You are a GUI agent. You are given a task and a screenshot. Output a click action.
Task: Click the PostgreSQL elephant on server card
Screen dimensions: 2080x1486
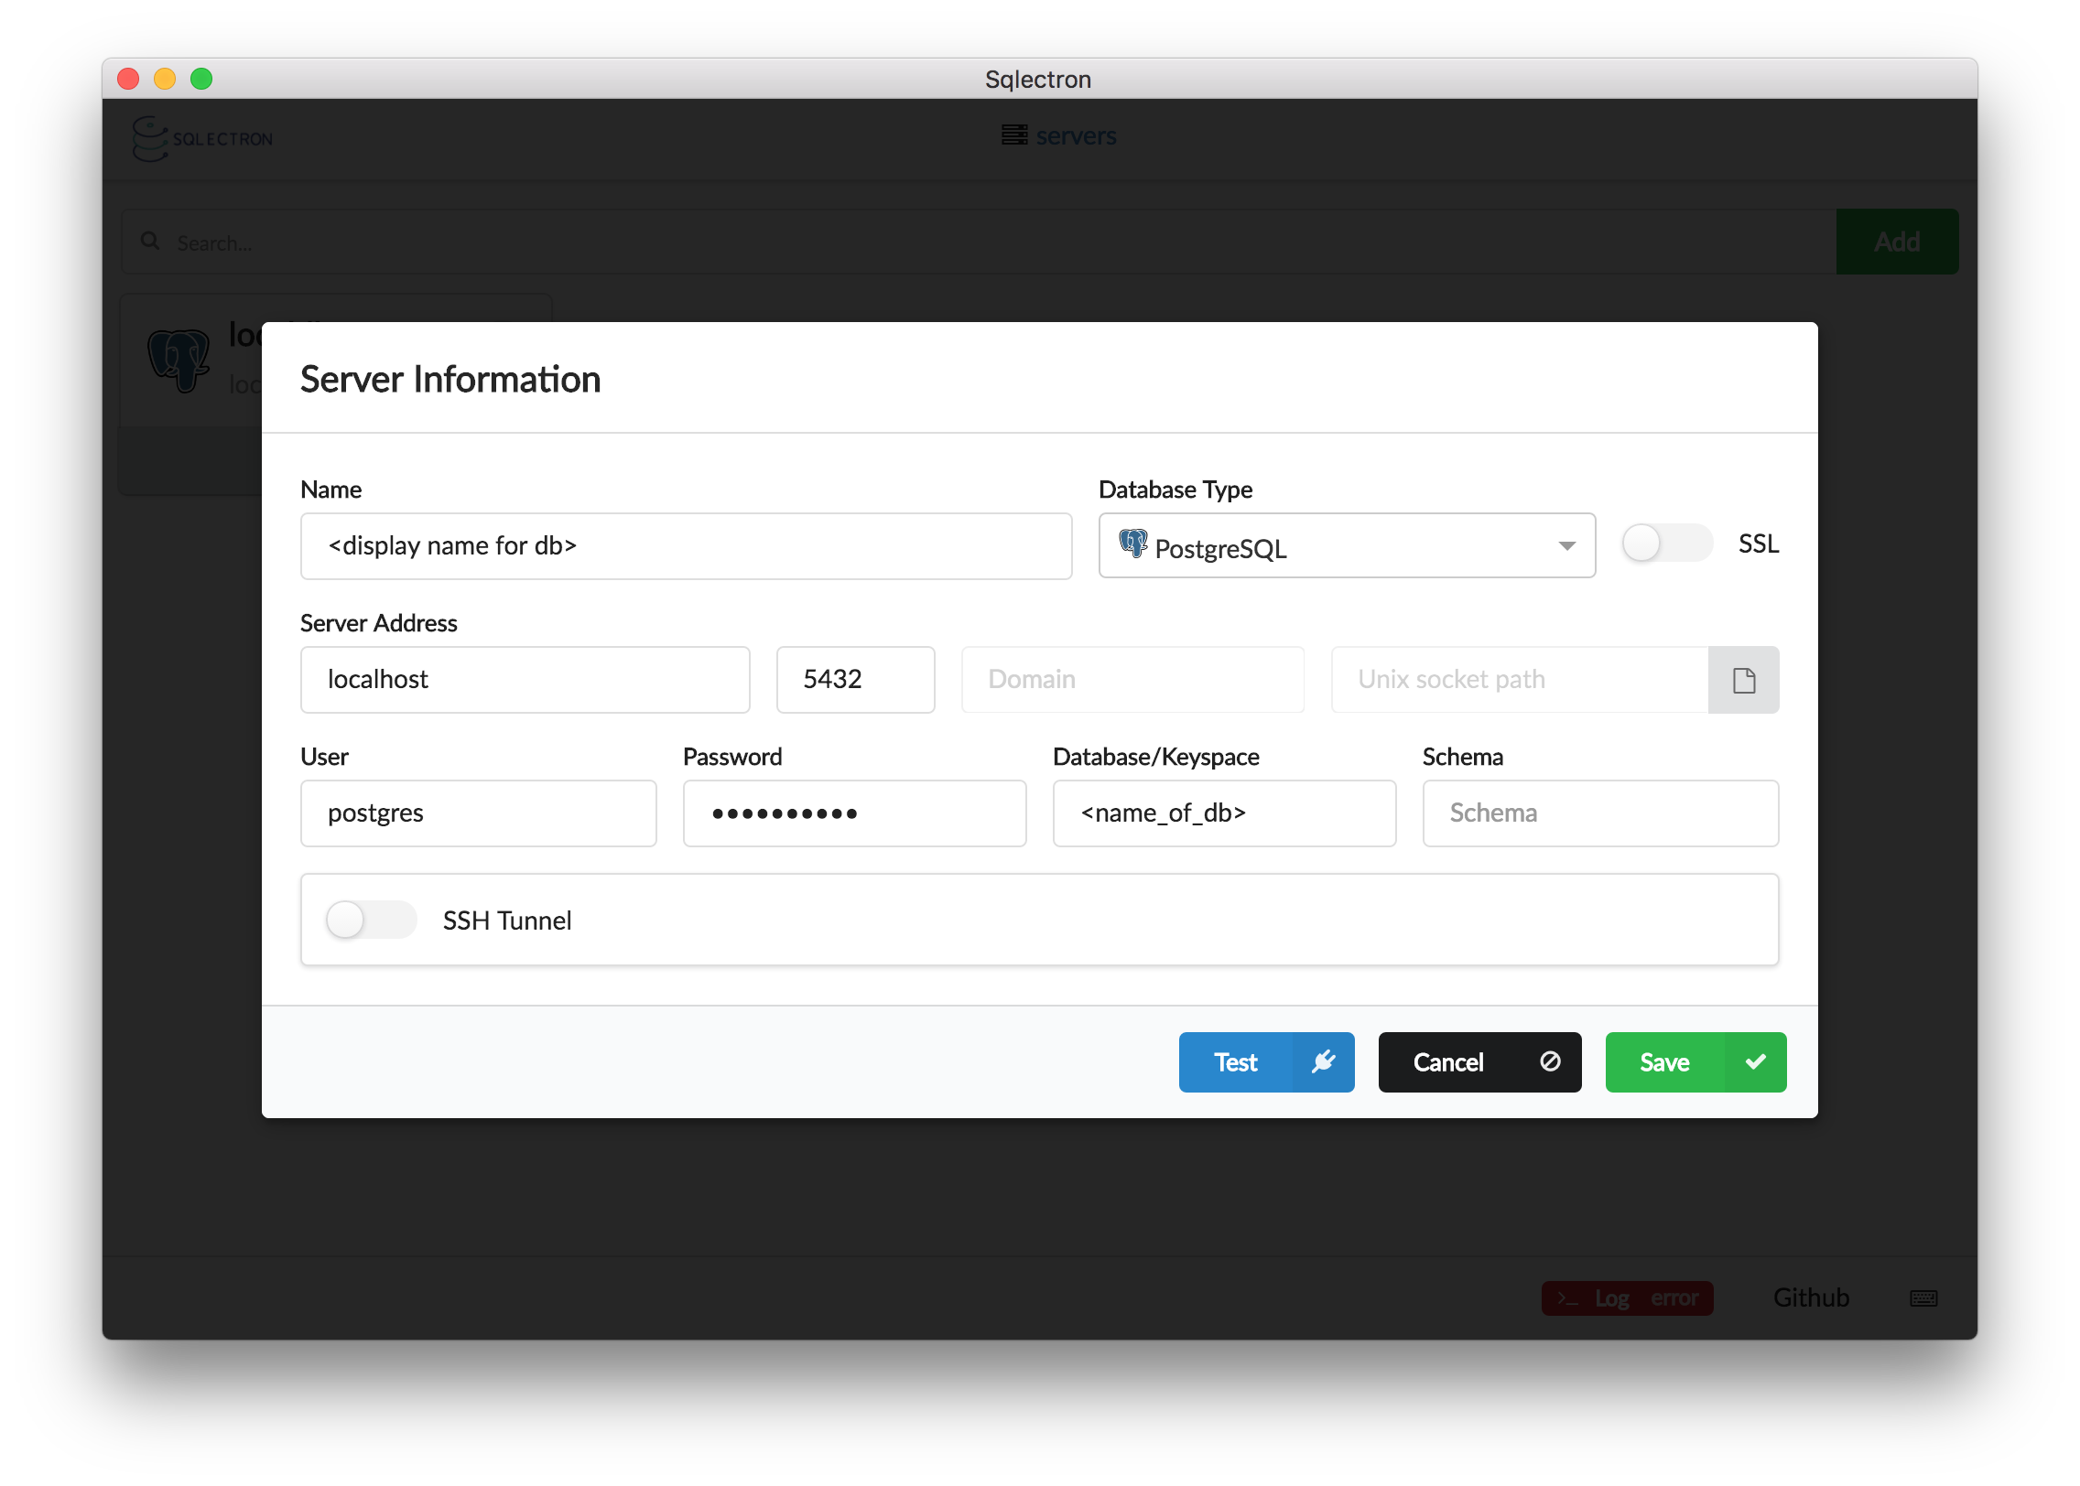179,361
